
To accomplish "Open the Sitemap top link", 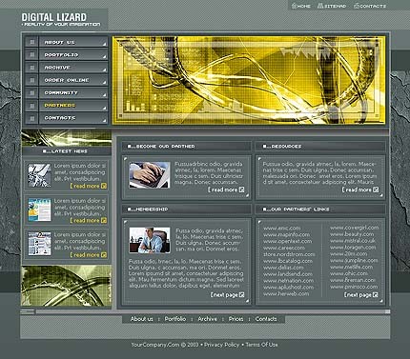I will click(x=335, y=6).
